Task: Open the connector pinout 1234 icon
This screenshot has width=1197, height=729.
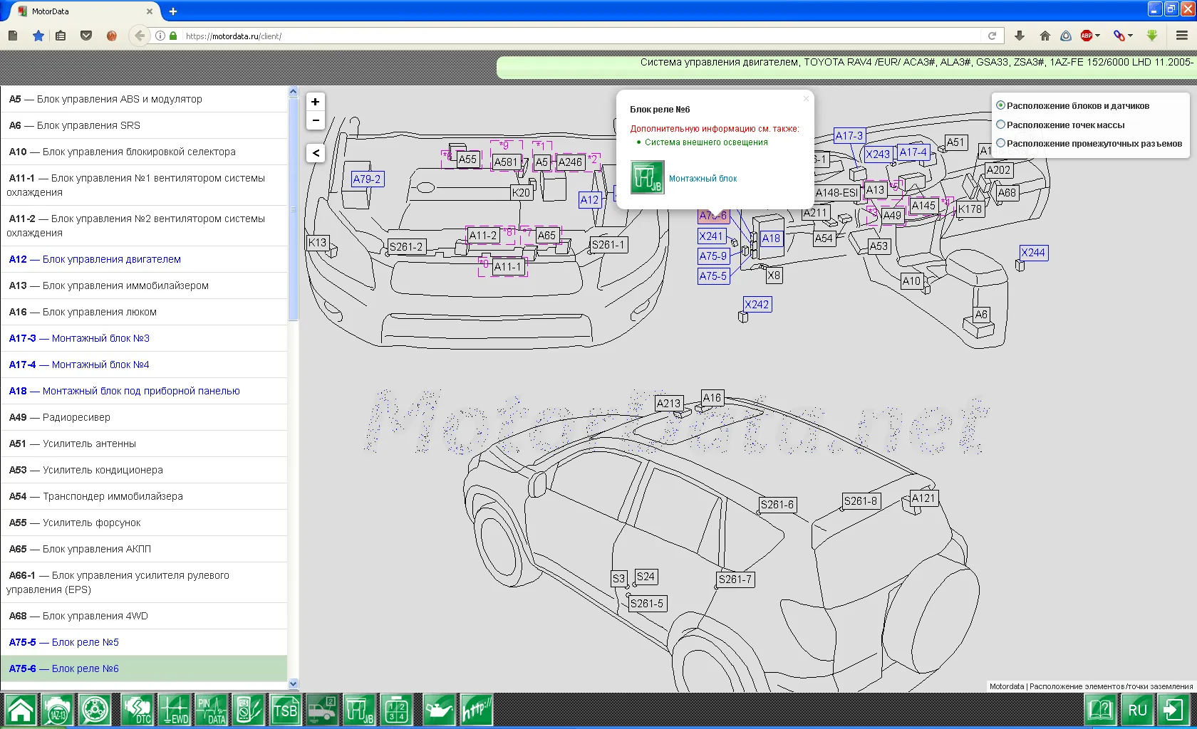Action: click(396, 710)
